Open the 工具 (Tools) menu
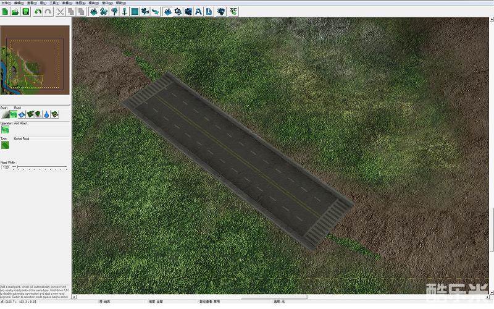The height and width of the screenshot is (309, 494). pyautogui.click(x=54, y=2)
